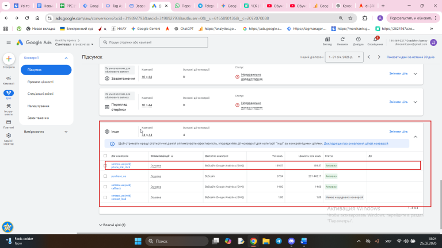Tick the callback row checkbox

coord(105,187)
